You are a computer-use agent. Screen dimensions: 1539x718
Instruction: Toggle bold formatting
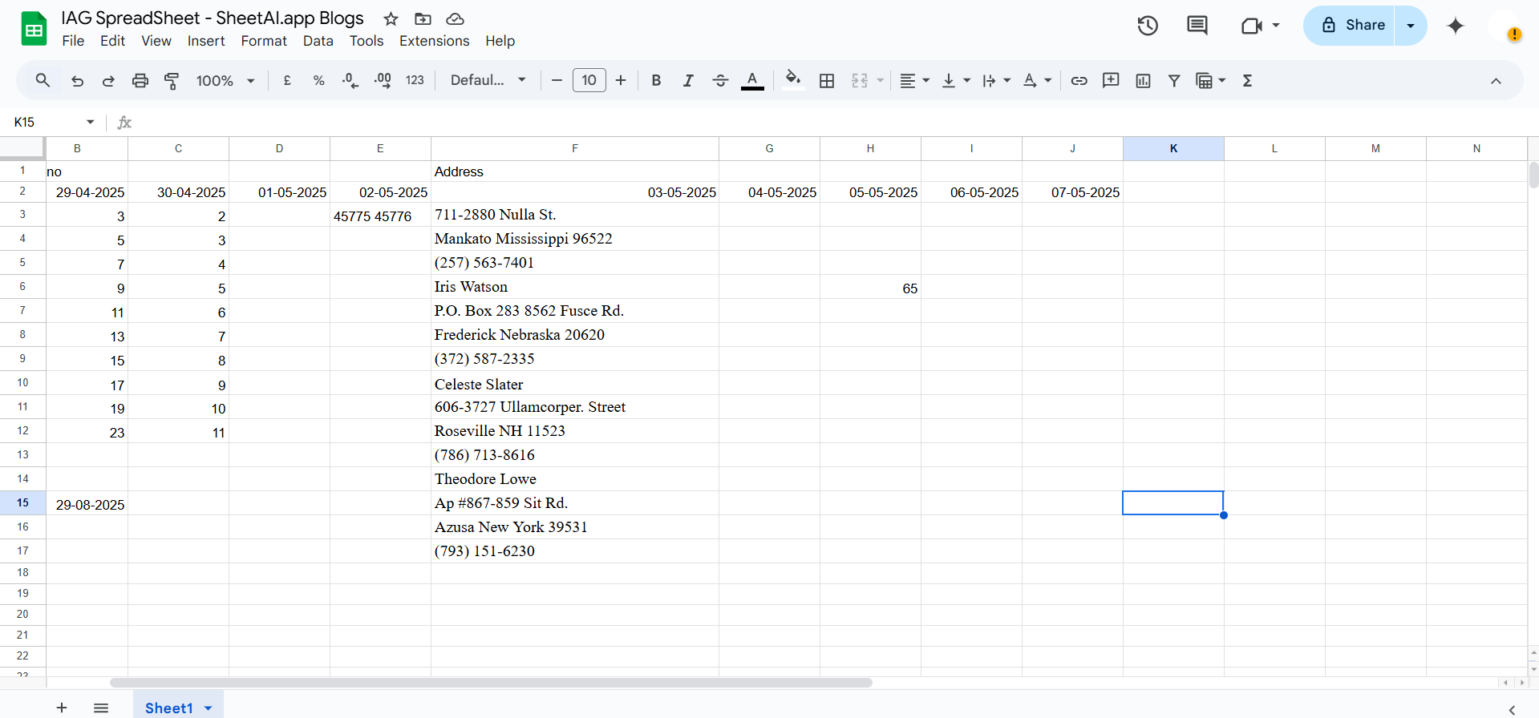[656, 80]
